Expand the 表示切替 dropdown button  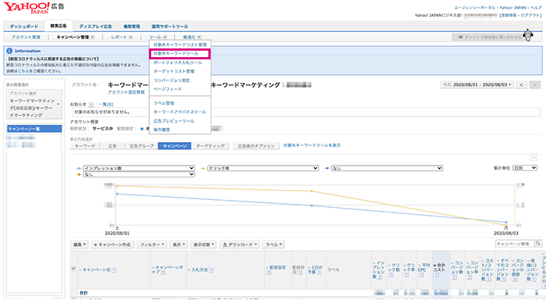coord(204,245)
